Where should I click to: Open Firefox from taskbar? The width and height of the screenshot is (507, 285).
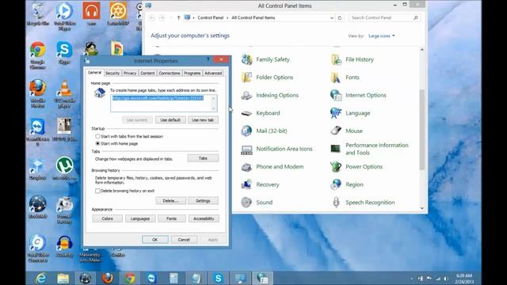click(108, 278)
